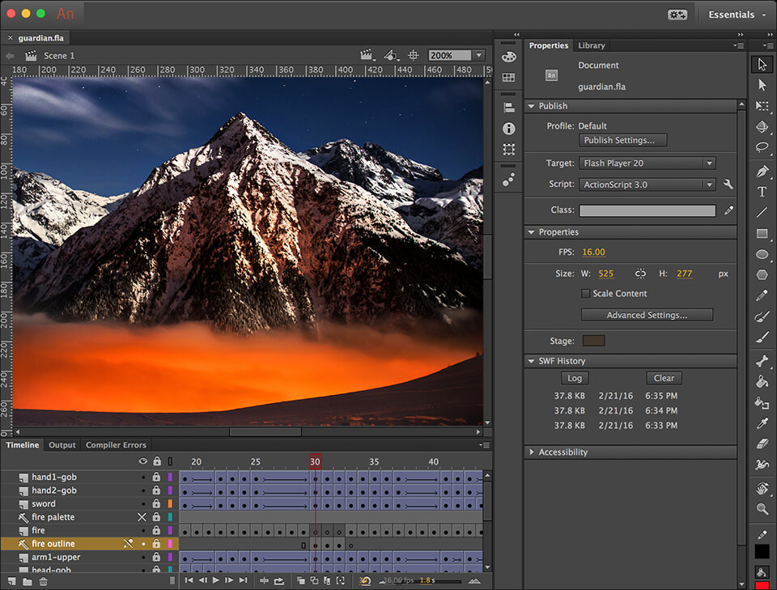
Task: Open the Output tab
Action: 62,444
